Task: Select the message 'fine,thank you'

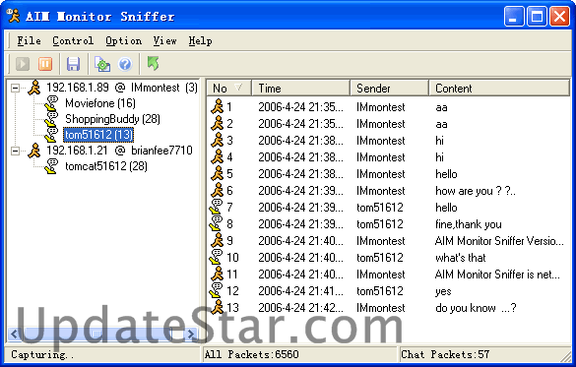Action: click(x=469, y=224)
